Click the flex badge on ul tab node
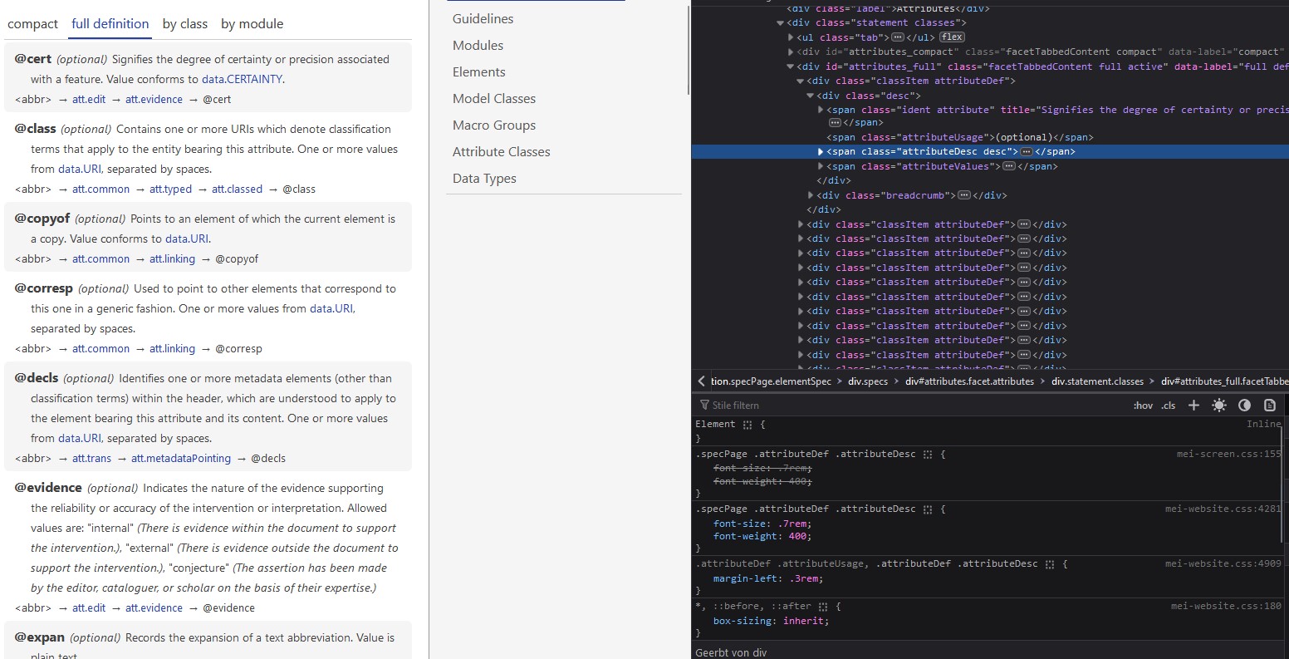This screenshot has width=1289, height=659. [953, 37]
